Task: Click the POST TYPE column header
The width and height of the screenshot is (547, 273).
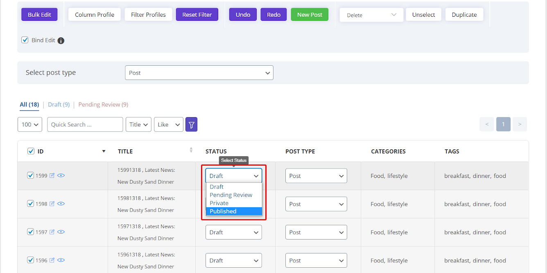Action: (300, 151)
